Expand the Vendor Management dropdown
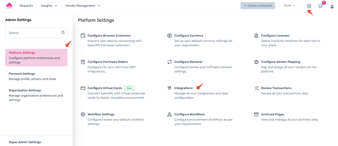This screenshot has width=338, height=146. (x=83, y=6)
